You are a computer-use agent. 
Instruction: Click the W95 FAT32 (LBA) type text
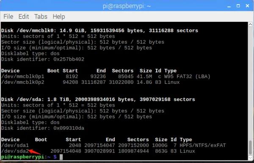(x=187, y=76)
